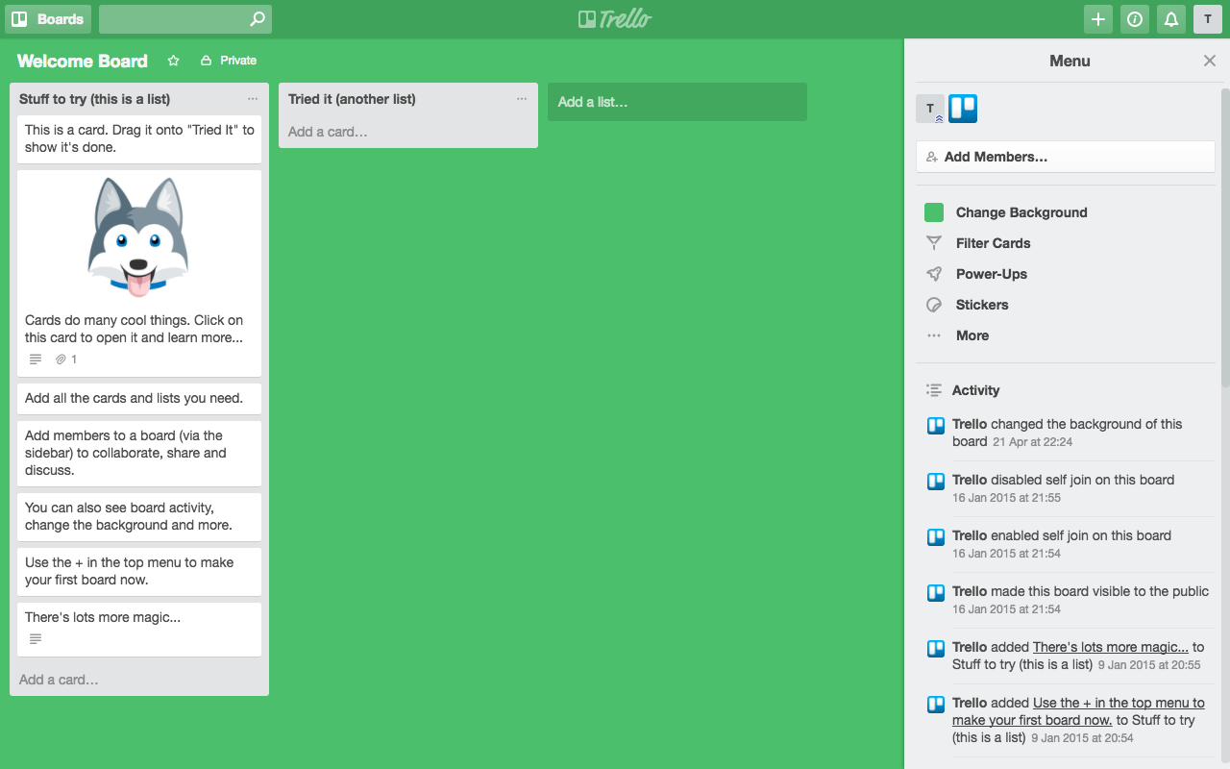The image size is (1230, 769).
Task: Click 16 Jan 2015 at 21:55 timestamp
Action: click(1006, 498)
